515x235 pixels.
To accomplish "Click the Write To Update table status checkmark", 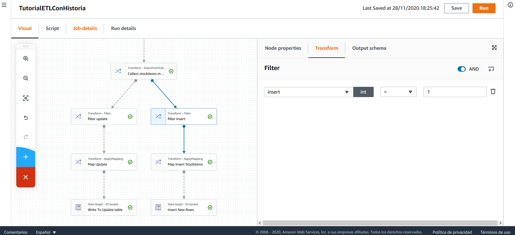I will click(130, 207).
